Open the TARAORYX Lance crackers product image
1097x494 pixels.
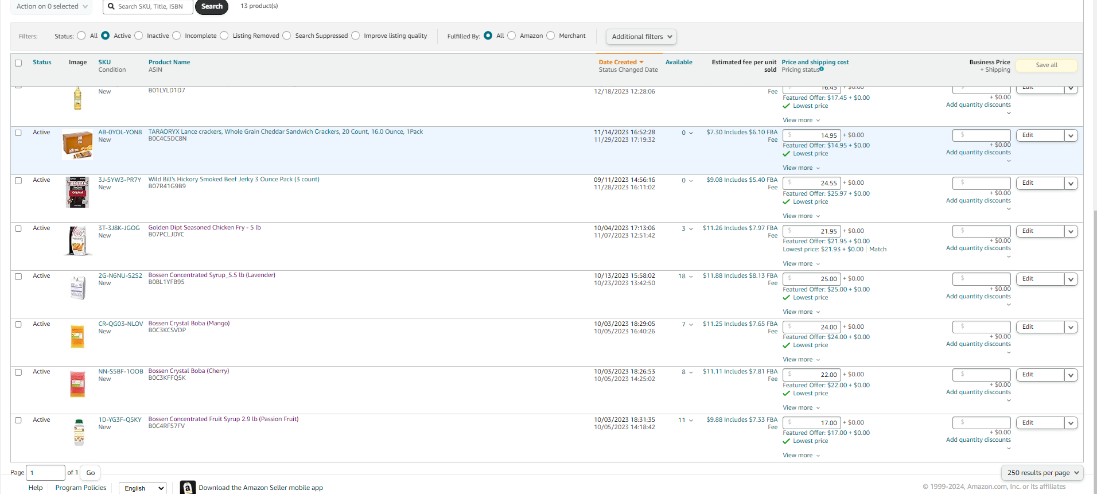tap(77, 145)
